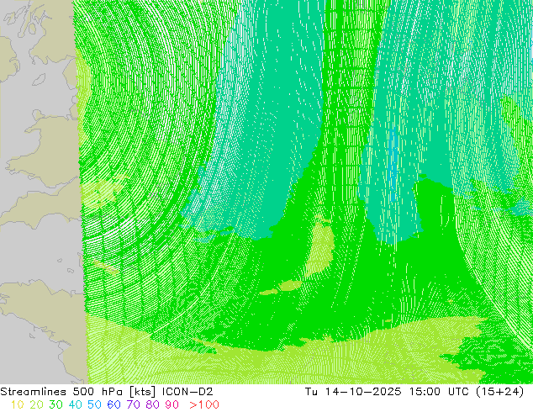Click the legend value 80
Screen dimensions: 533x412
153,404
